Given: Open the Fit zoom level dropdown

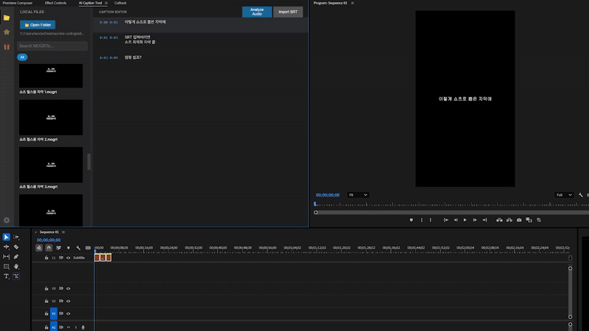Looking at the screenshot, I should click(358, 195).
